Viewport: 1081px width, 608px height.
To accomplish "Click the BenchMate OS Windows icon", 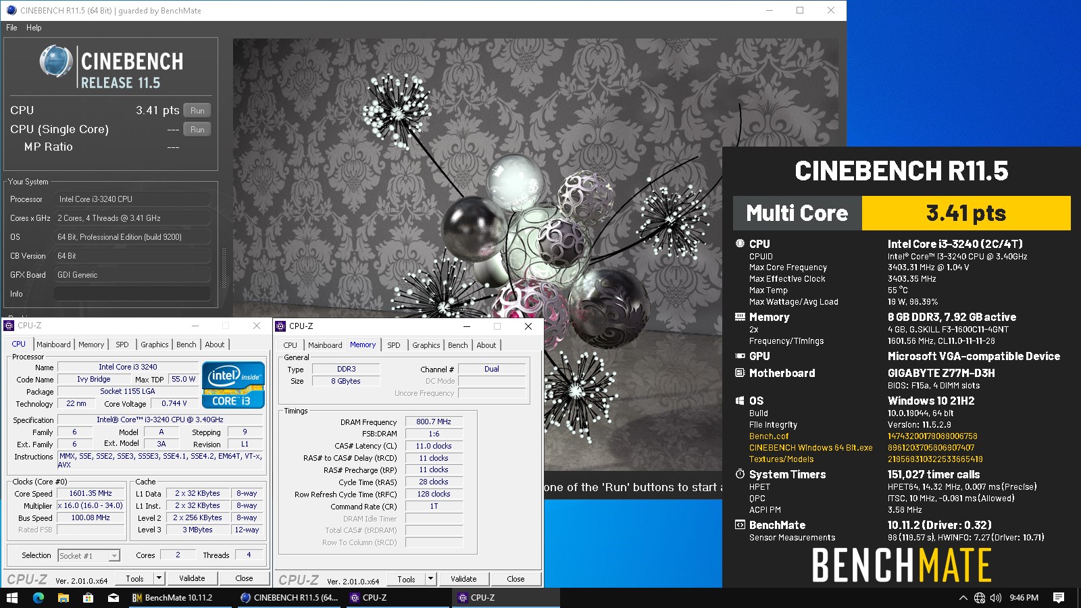I will [x=740, y=401].
